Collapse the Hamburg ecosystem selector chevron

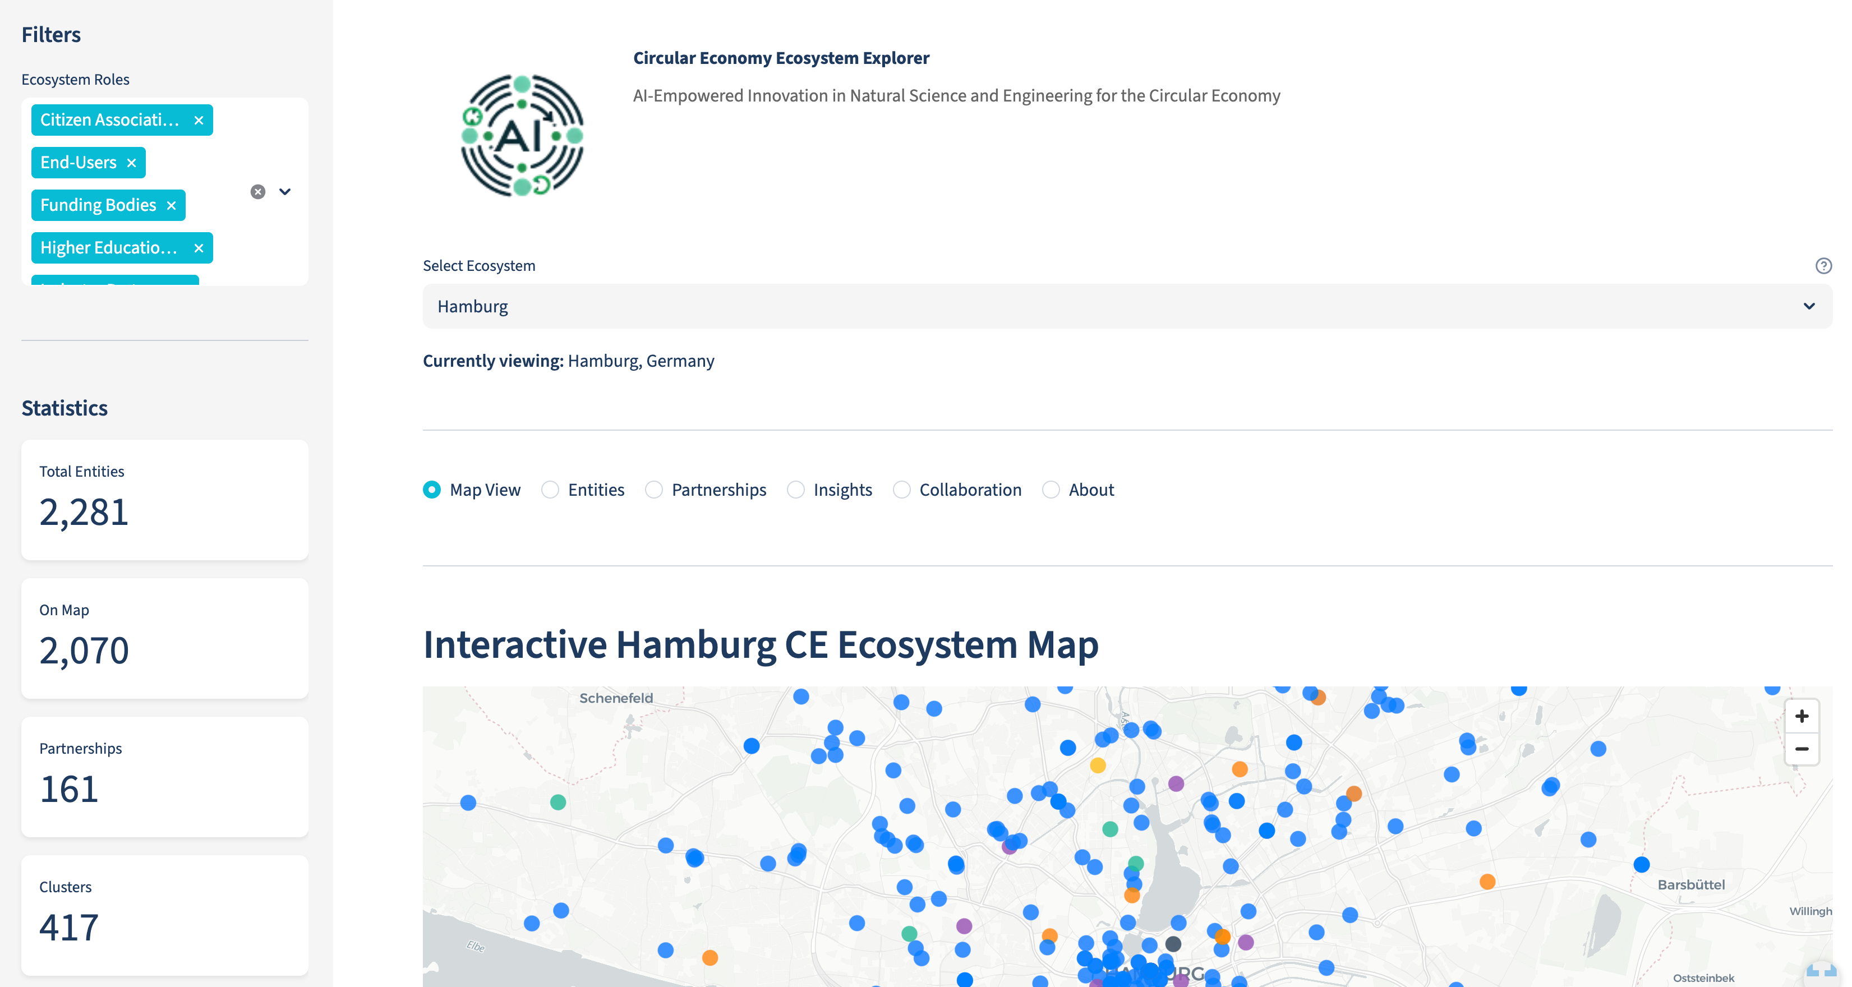pyautogui.click(x=1808, y=306)
